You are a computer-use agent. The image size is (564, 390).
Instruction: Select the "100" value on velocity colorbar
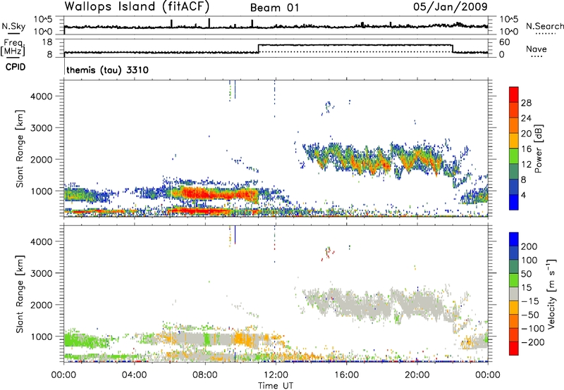coord(529,260)
